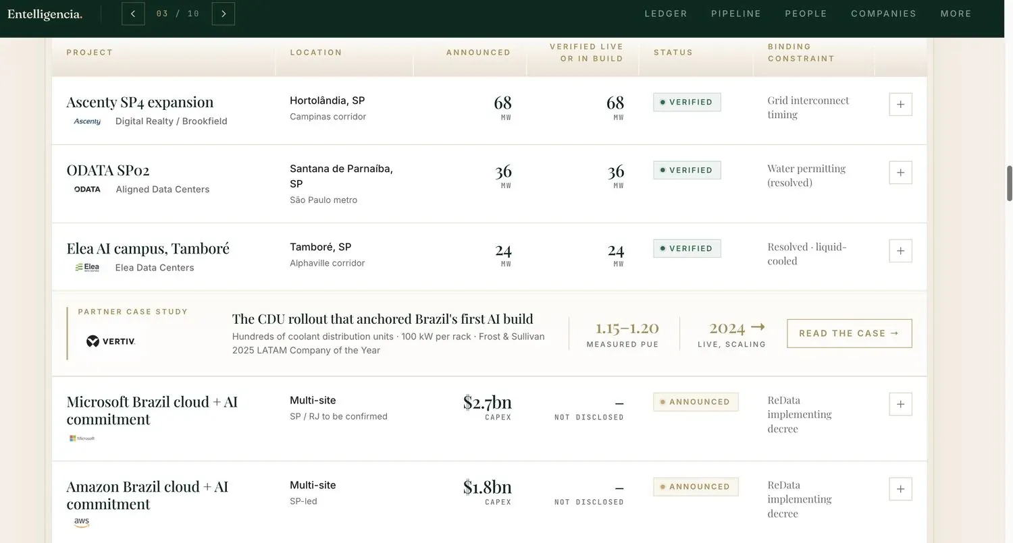
Task: Select Grid interconnect timing constraint
Action: pos(808,107)
